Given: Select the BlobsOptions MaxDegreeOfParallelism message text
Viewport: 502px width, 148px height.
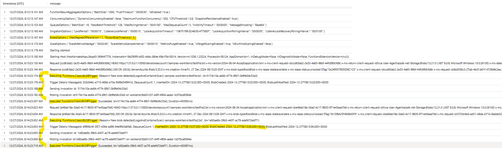Looking at the screenshot, I should [93, 38].
